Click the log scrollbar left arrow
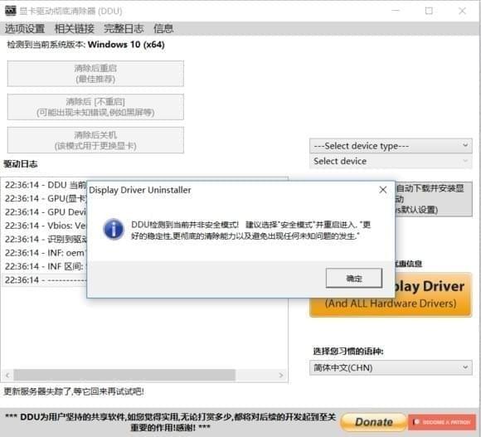This screenshot has height=437, width=481. pos(7,375)
